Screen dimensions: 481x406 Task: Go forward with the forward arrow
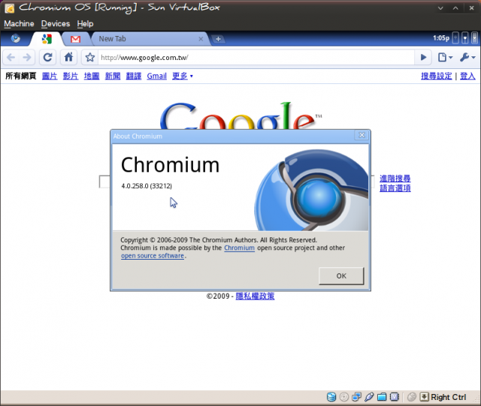(x=27, y=57)
